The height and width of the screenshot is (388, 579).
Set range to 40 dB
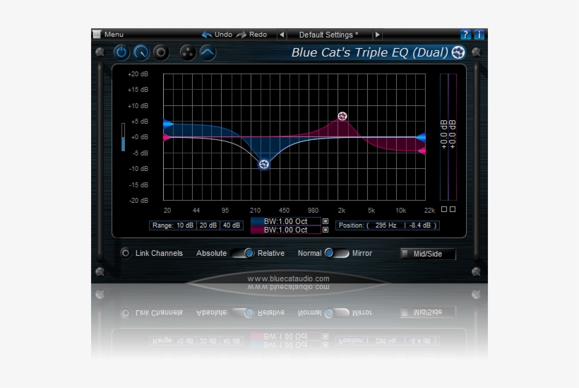(x=232, y=225)
